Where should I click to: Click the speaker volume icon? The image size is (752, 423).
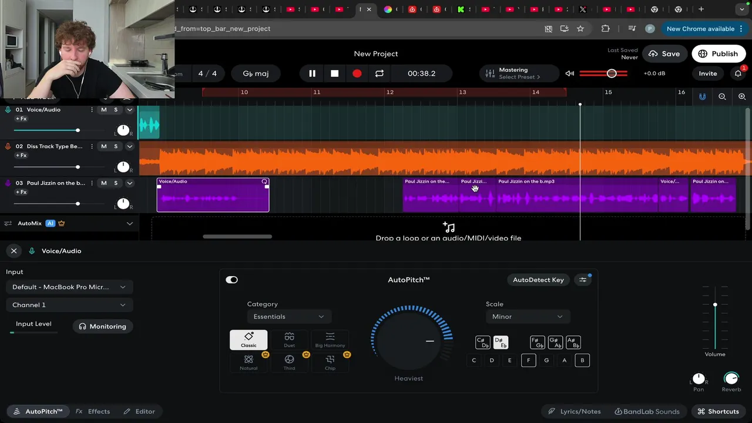tap(569, 73)
